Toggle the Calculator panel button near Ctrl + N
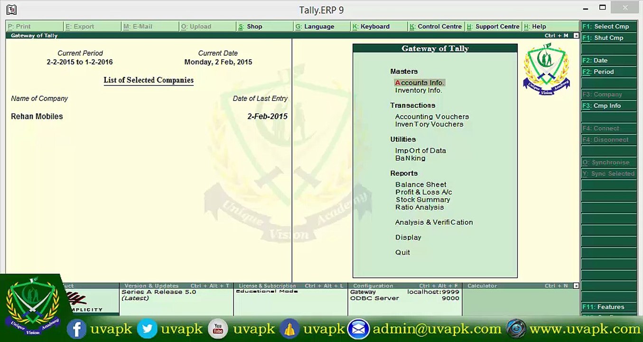This screenshot has width=643, height=342. pos(576,286)
